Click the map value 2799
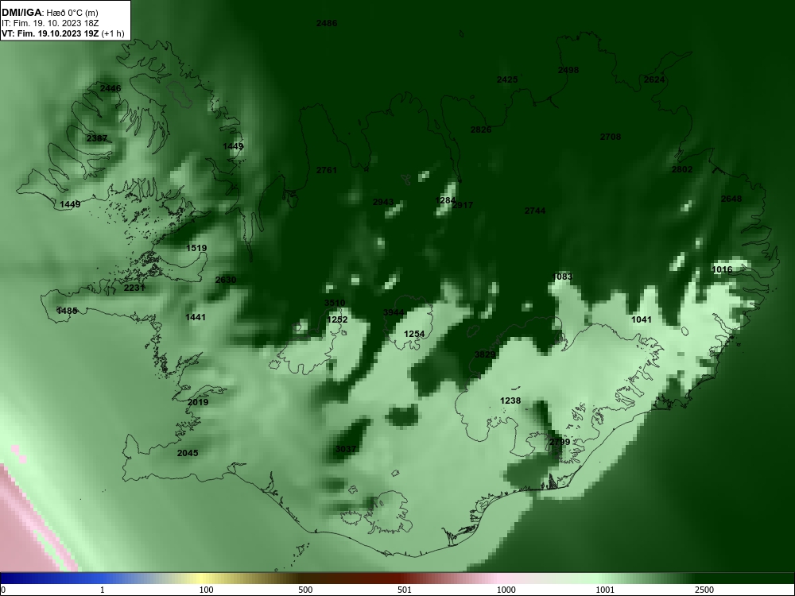Image resolution: width=795 pixels, height=596 pixels. (560, 443)
